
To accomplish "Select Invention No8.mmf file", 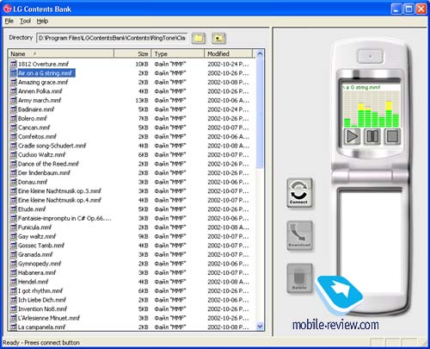I will click(x=42, y=308).
